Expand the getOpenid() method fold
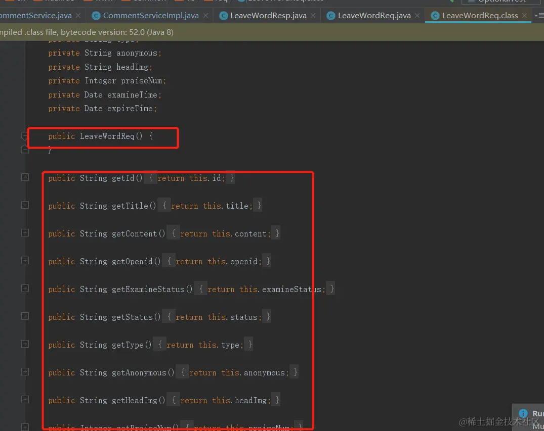The width and height of the screenshot is (544, 431). pos(25,261)
